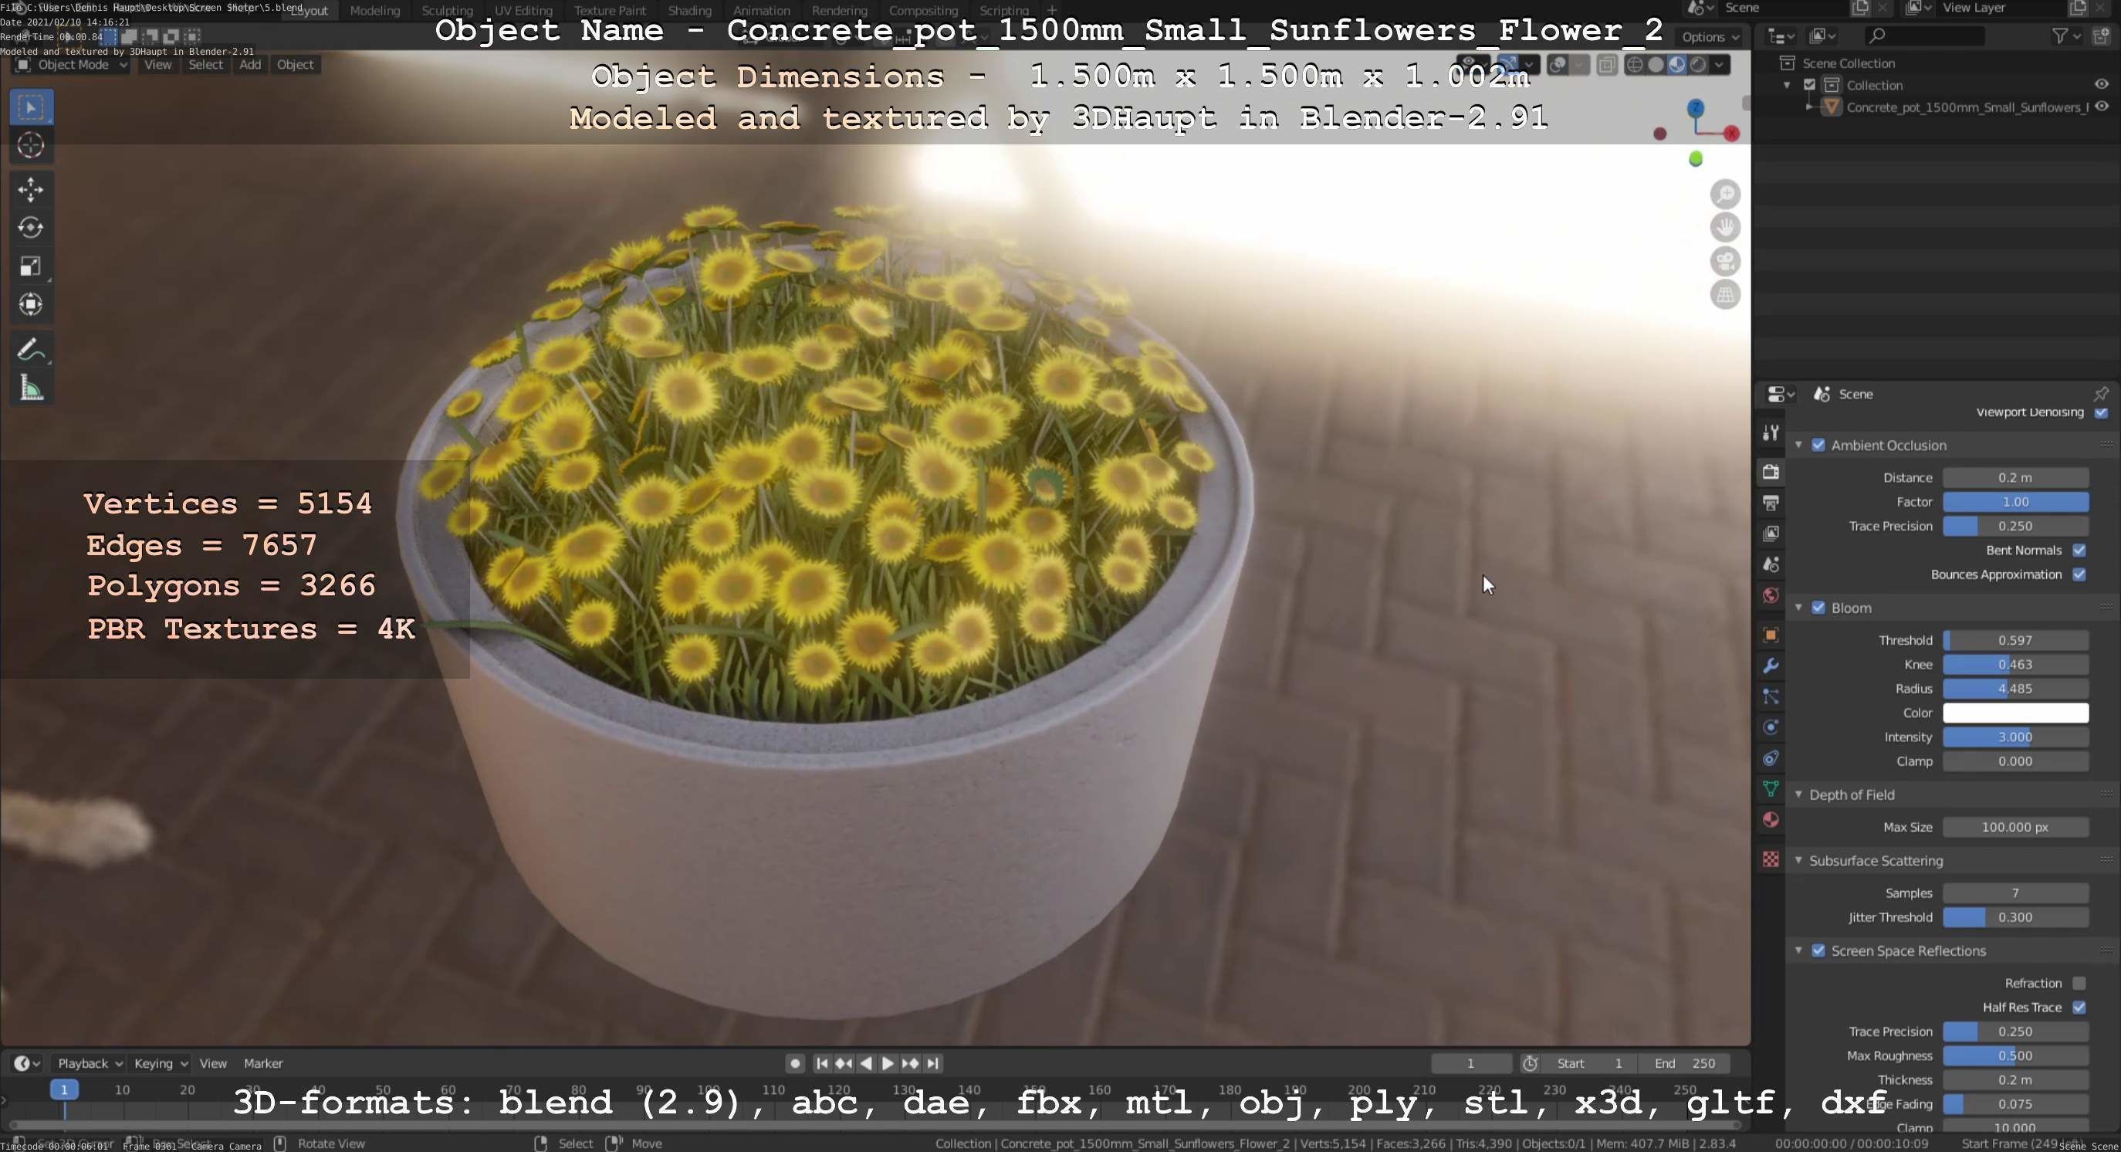Collapse the Collection tree in outliner
The image size is (2121, 1152).
tap(1787, 85)
